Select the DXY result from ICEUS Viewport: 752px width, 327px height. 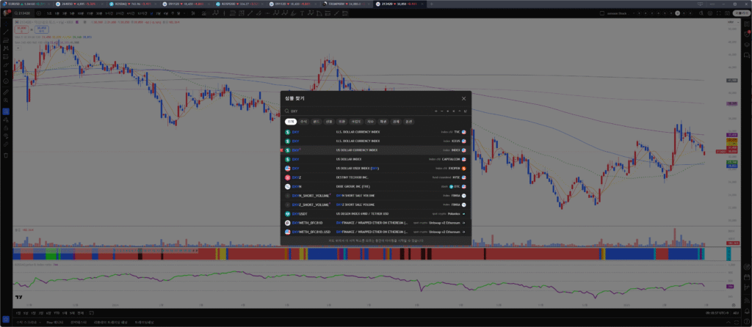[375, 141]
